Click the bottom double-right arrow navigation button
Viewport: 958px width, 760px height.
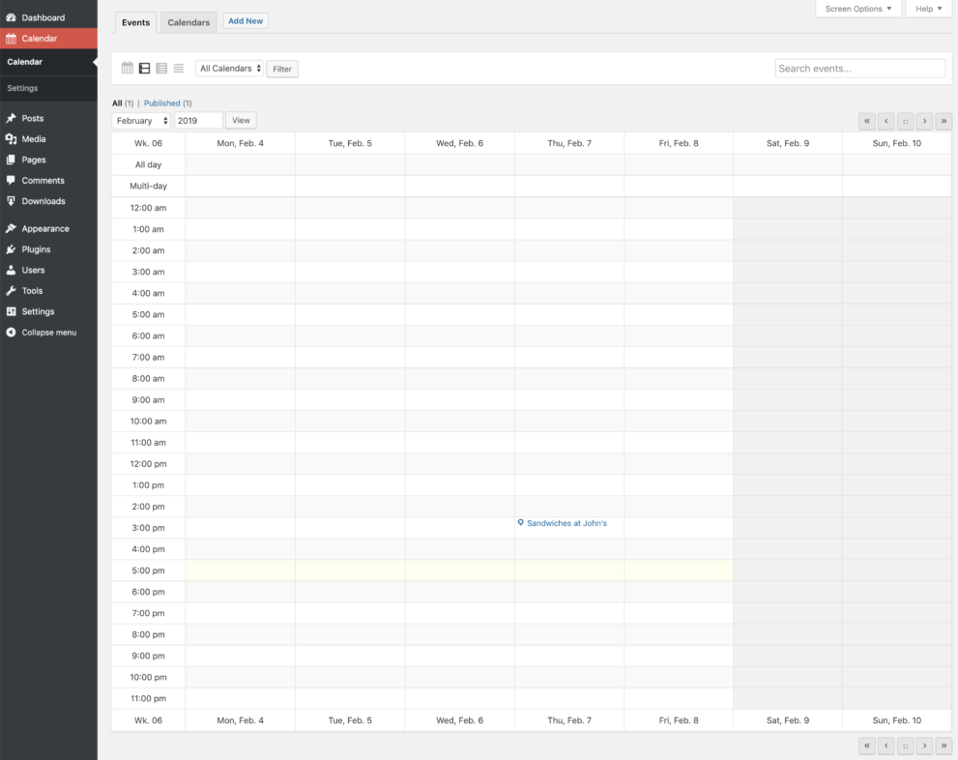tap(943, 745)
